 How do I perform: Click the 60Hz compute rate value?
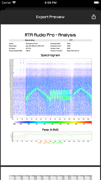click(x=69, y=44)
